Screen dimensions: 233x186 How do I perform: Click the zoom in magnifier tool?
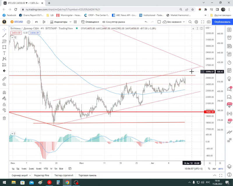click(4, 84)
